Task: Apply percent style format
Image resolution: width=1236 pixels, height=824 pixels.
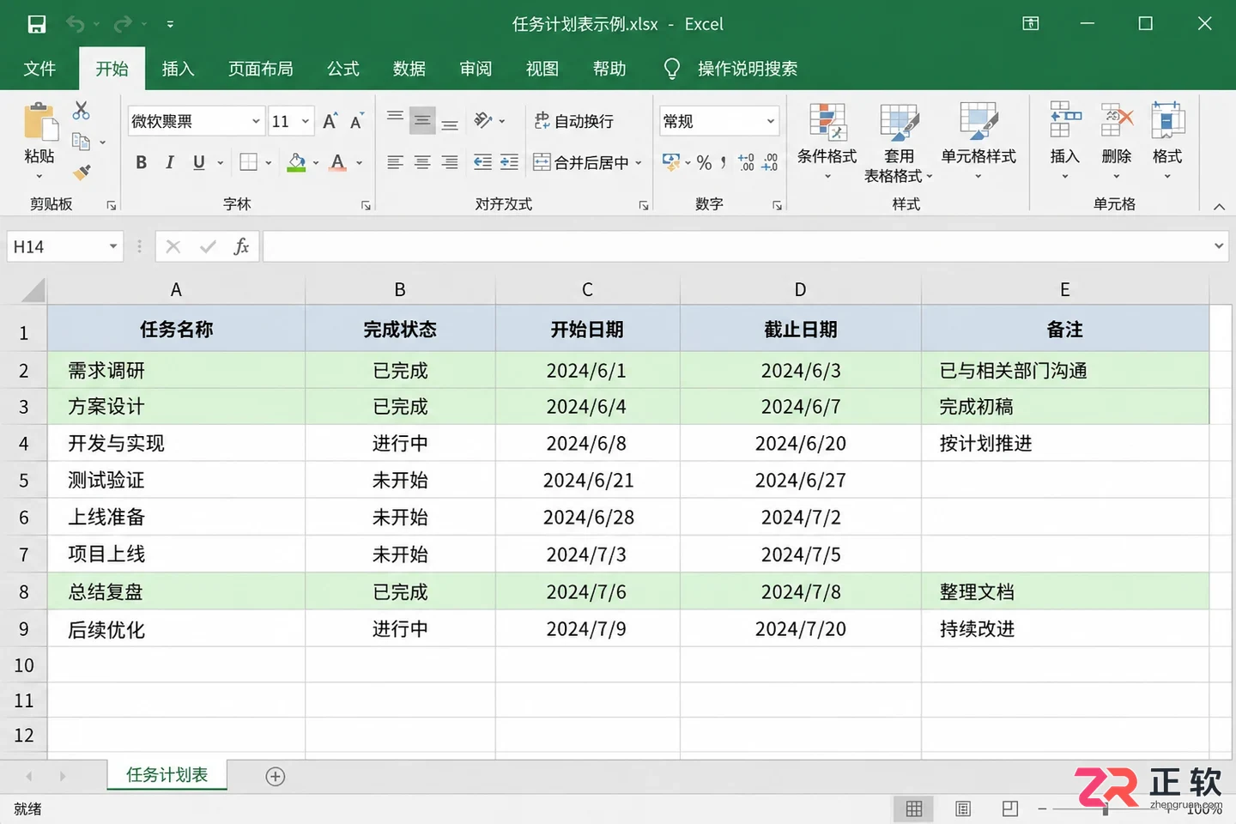Action: 704,162
